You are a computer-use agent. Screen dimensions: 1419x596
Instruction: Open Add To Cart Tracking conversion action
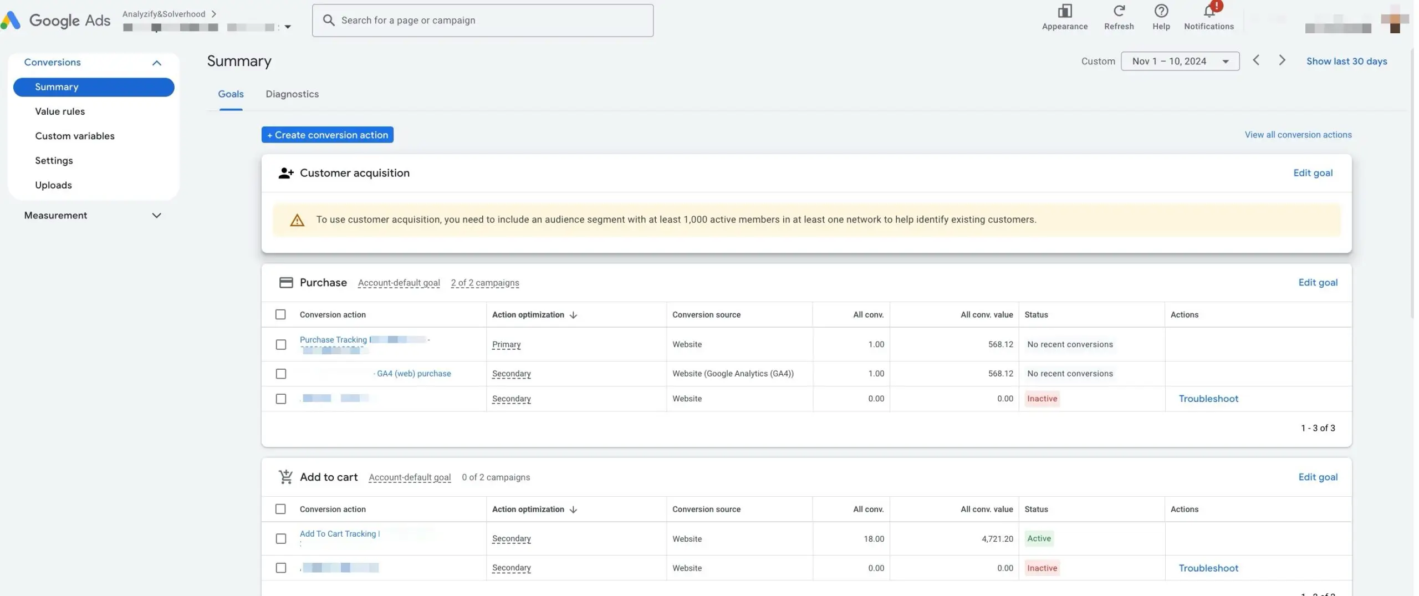tap(338, 534)
